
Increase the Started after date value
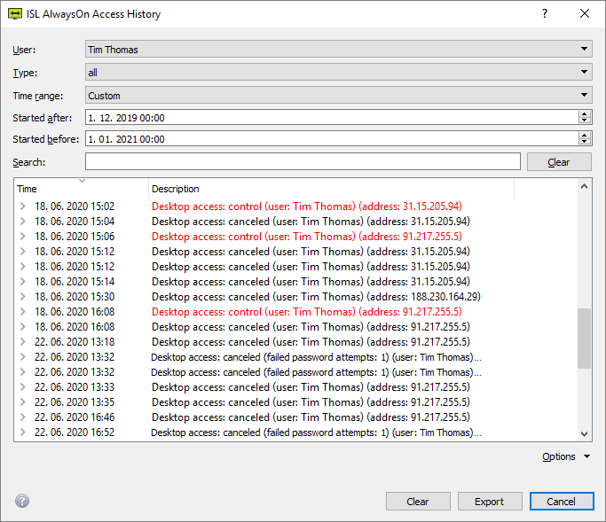[x=585, y=113]
